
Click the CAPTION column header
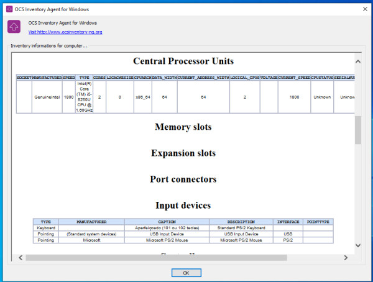(167, 222)
